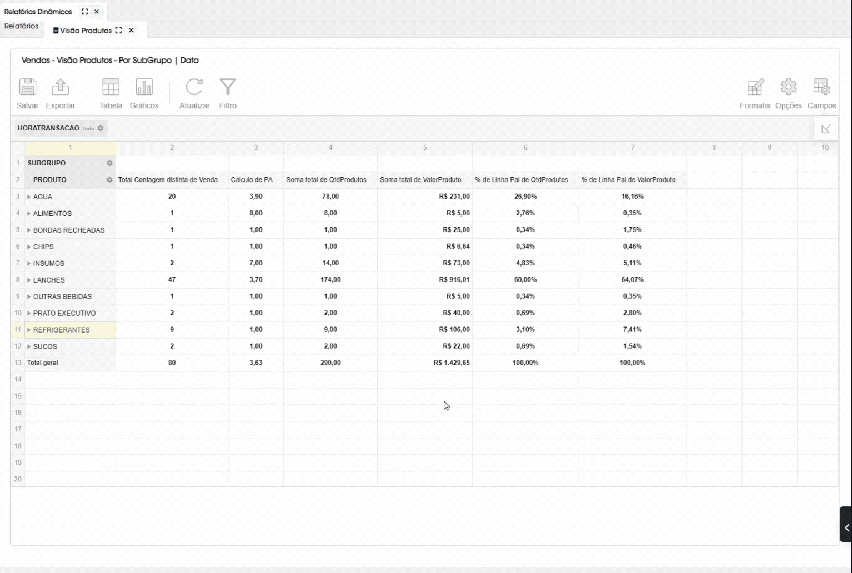Select the R$ 40,00 cell
This screenshot has height=573, width=852.
click(x=425, y=313)
